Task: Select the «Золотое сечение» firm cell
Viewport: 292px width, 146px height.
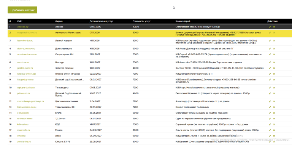Action: 64,68
